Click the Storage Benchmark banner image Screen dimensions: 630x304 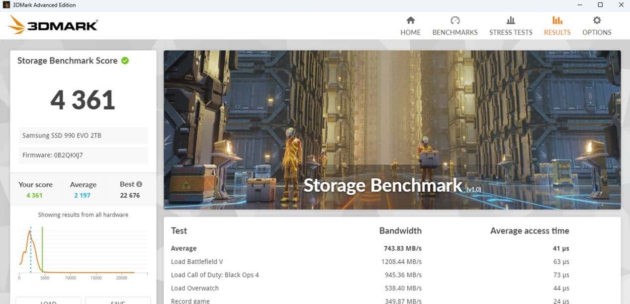pos(392,129)
